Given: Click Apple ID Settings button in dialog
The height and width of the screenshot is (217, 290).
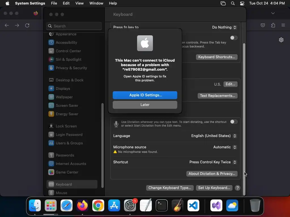Looking at the screenshot, I should pos(145,95).
